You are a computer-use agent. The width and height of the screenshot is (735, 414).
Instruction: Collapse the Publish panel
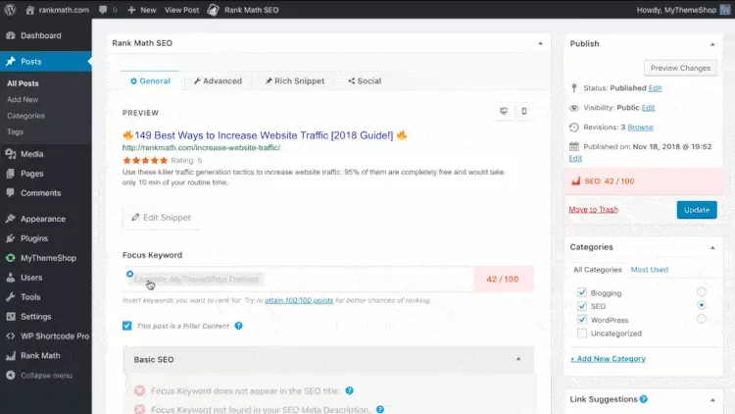coord(712,44)
